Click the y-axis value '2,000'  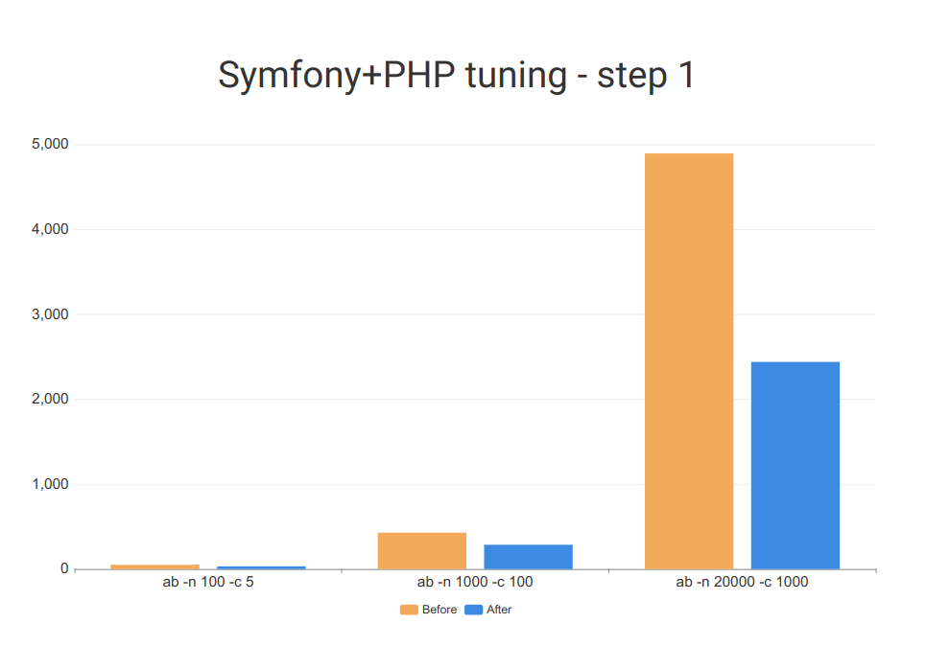pyautogui.click(x=50, y=399)
